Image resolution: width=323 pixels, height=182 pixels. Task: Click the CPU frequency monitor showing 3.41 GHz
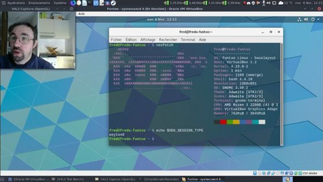point(212,3)
